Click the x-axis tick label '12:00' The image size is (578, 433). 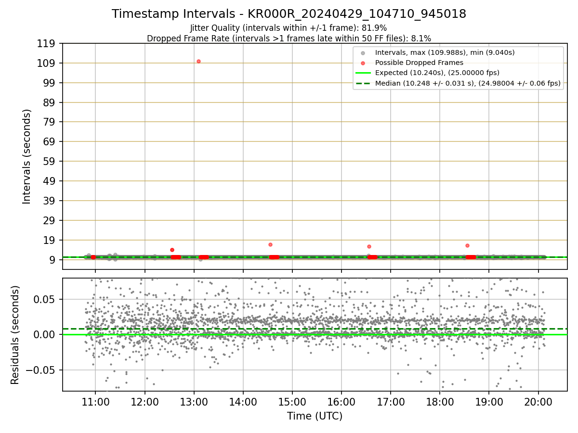click(144, 402)
